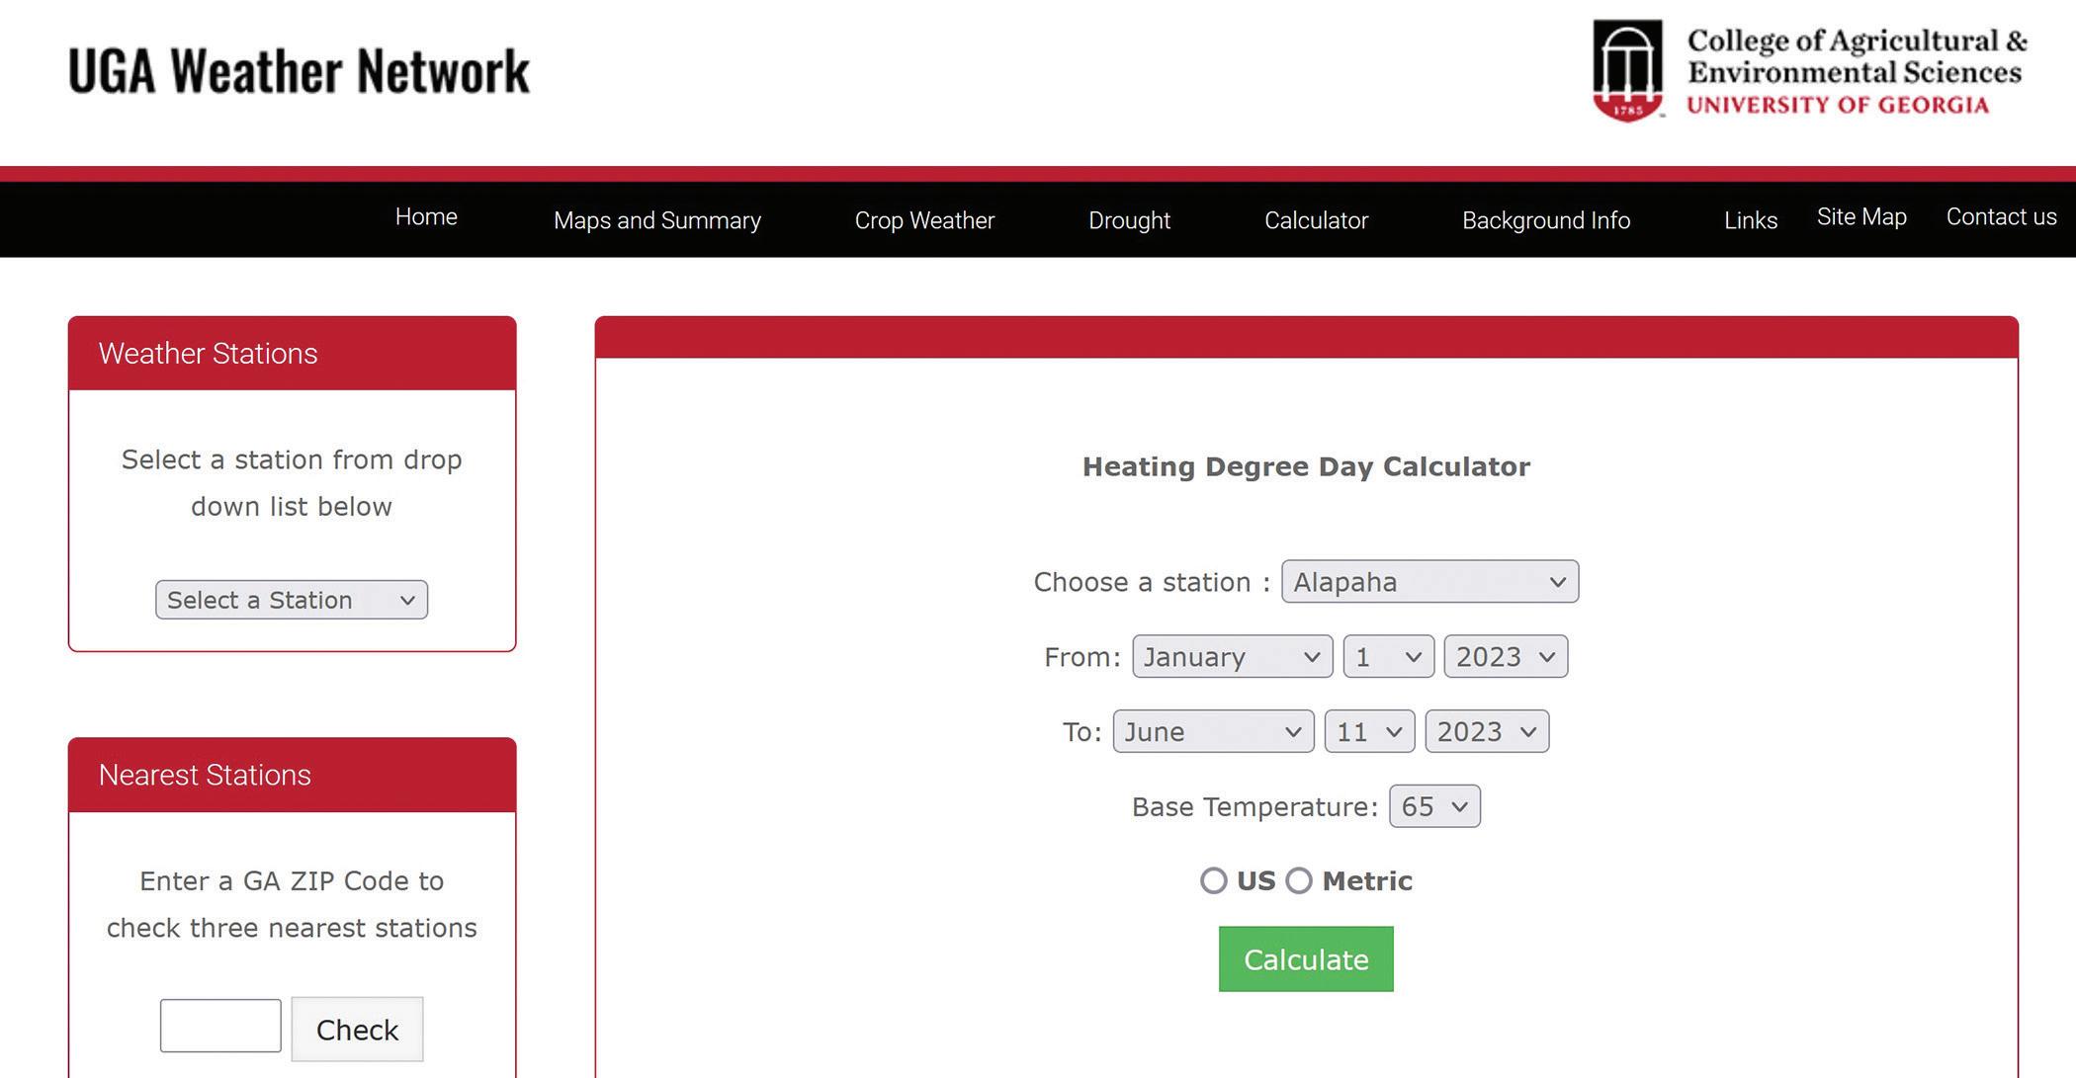
Task: Select the Metric units radio button
Action: [1299, 880]
